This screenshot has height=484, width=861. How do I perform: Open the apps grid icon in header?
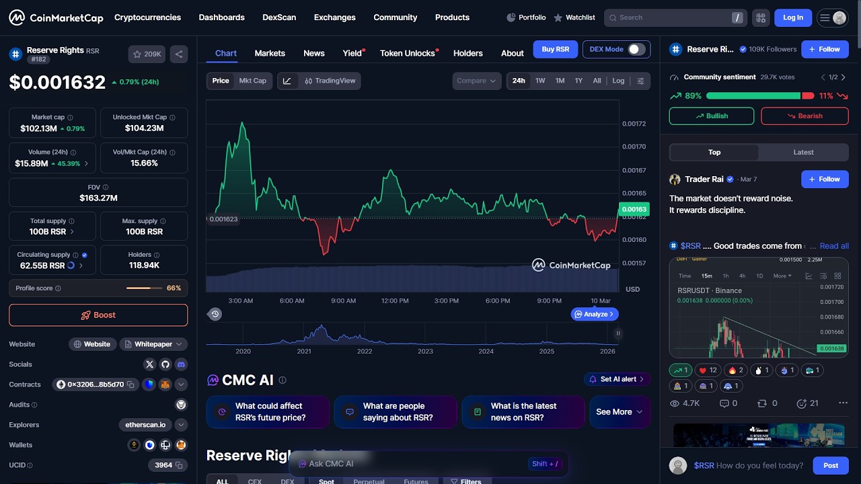760,17
